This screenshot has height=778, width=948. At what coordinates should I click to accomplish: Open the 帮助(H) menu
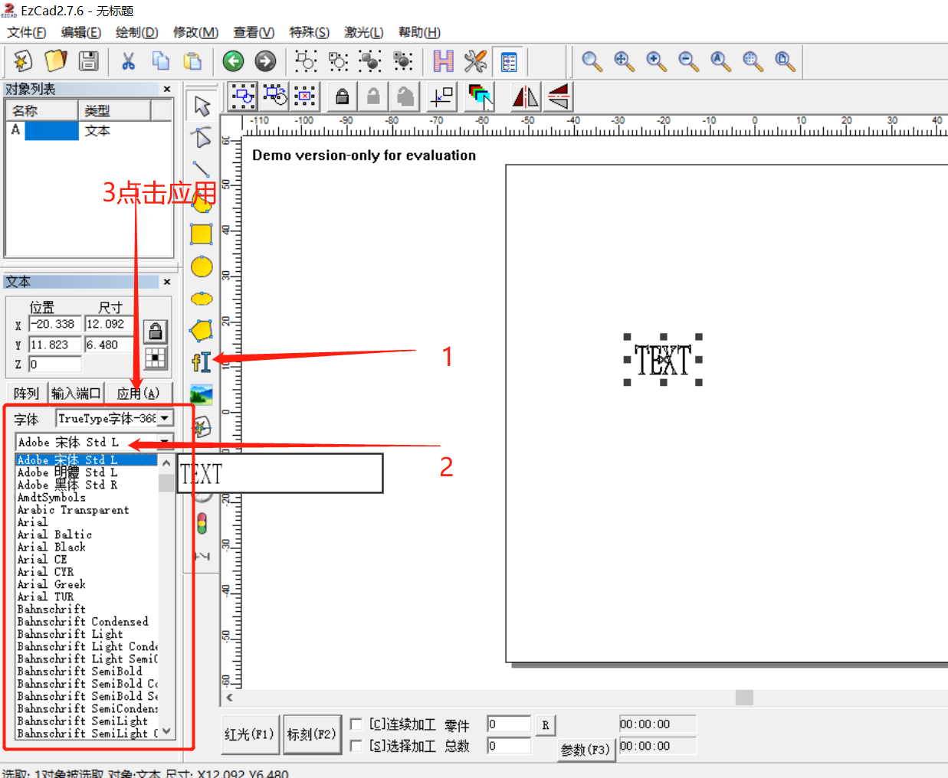pos(419,32)
